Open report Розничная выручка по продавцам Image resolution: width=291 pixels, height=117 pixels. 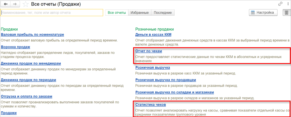(x=166, y=80)
